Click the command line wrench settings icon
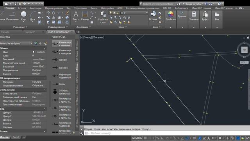Screen dimensions: 250x141 82,134
